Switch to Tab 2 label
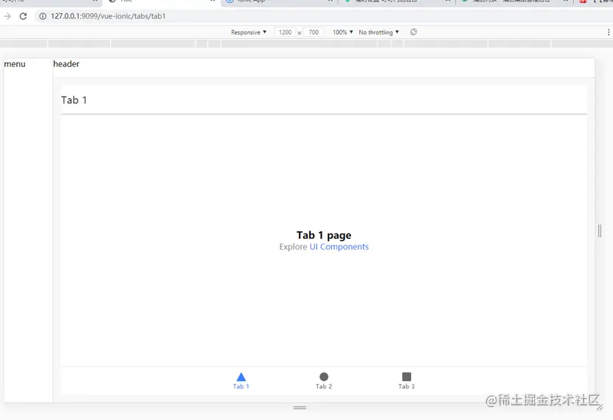613x420 pixels. [x=324, y=386]
